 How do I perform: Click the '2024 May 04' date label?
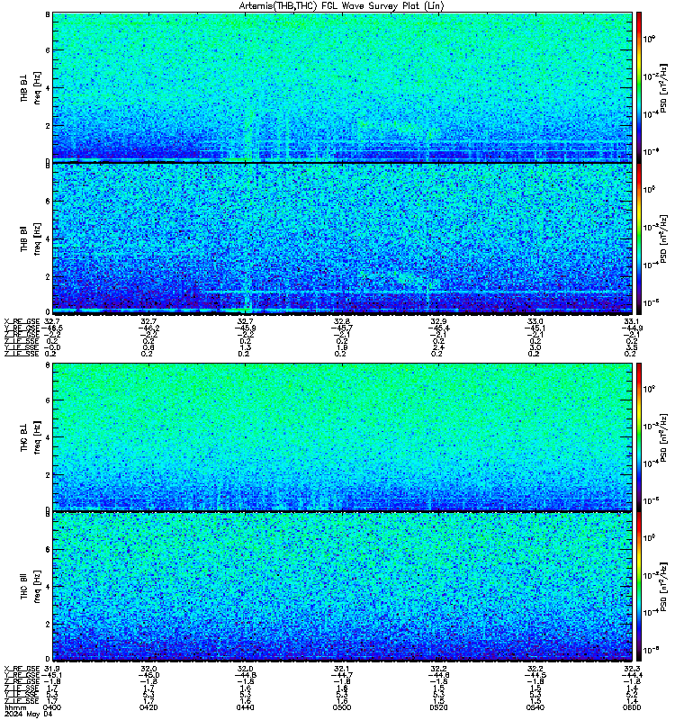(29, 714)
